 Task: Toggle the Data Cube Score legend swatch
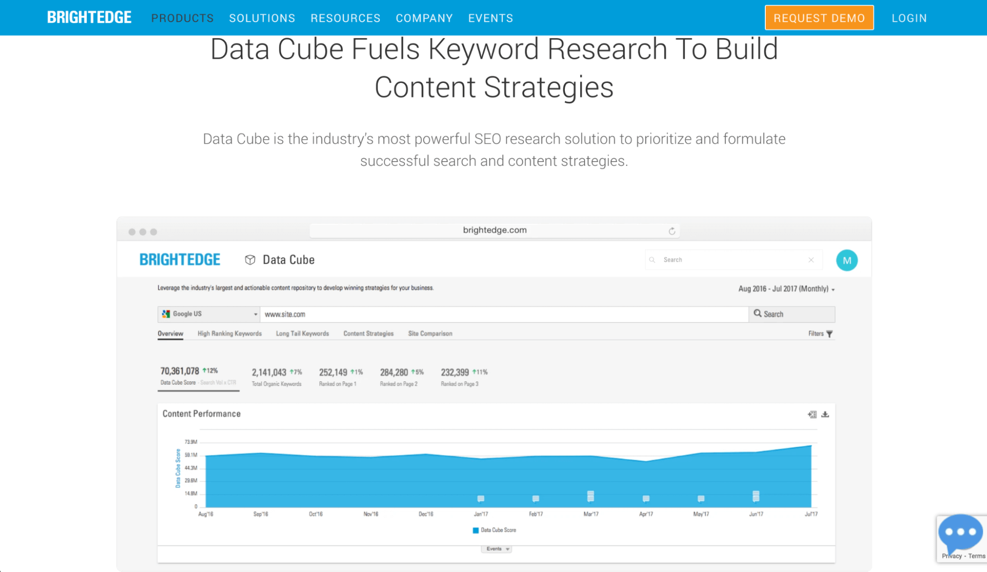(475, 531)
